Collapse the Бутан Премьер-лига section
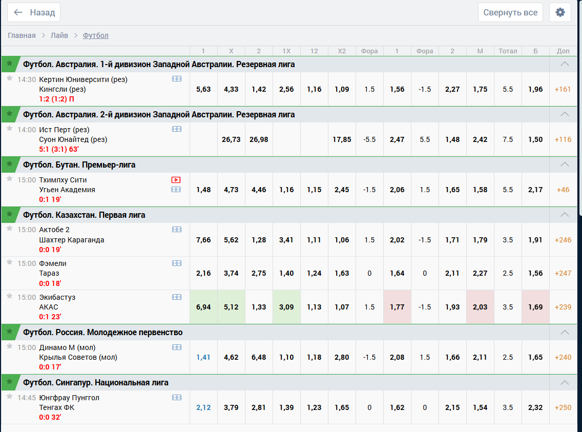The image size is (582, 432). pos(565,164)
